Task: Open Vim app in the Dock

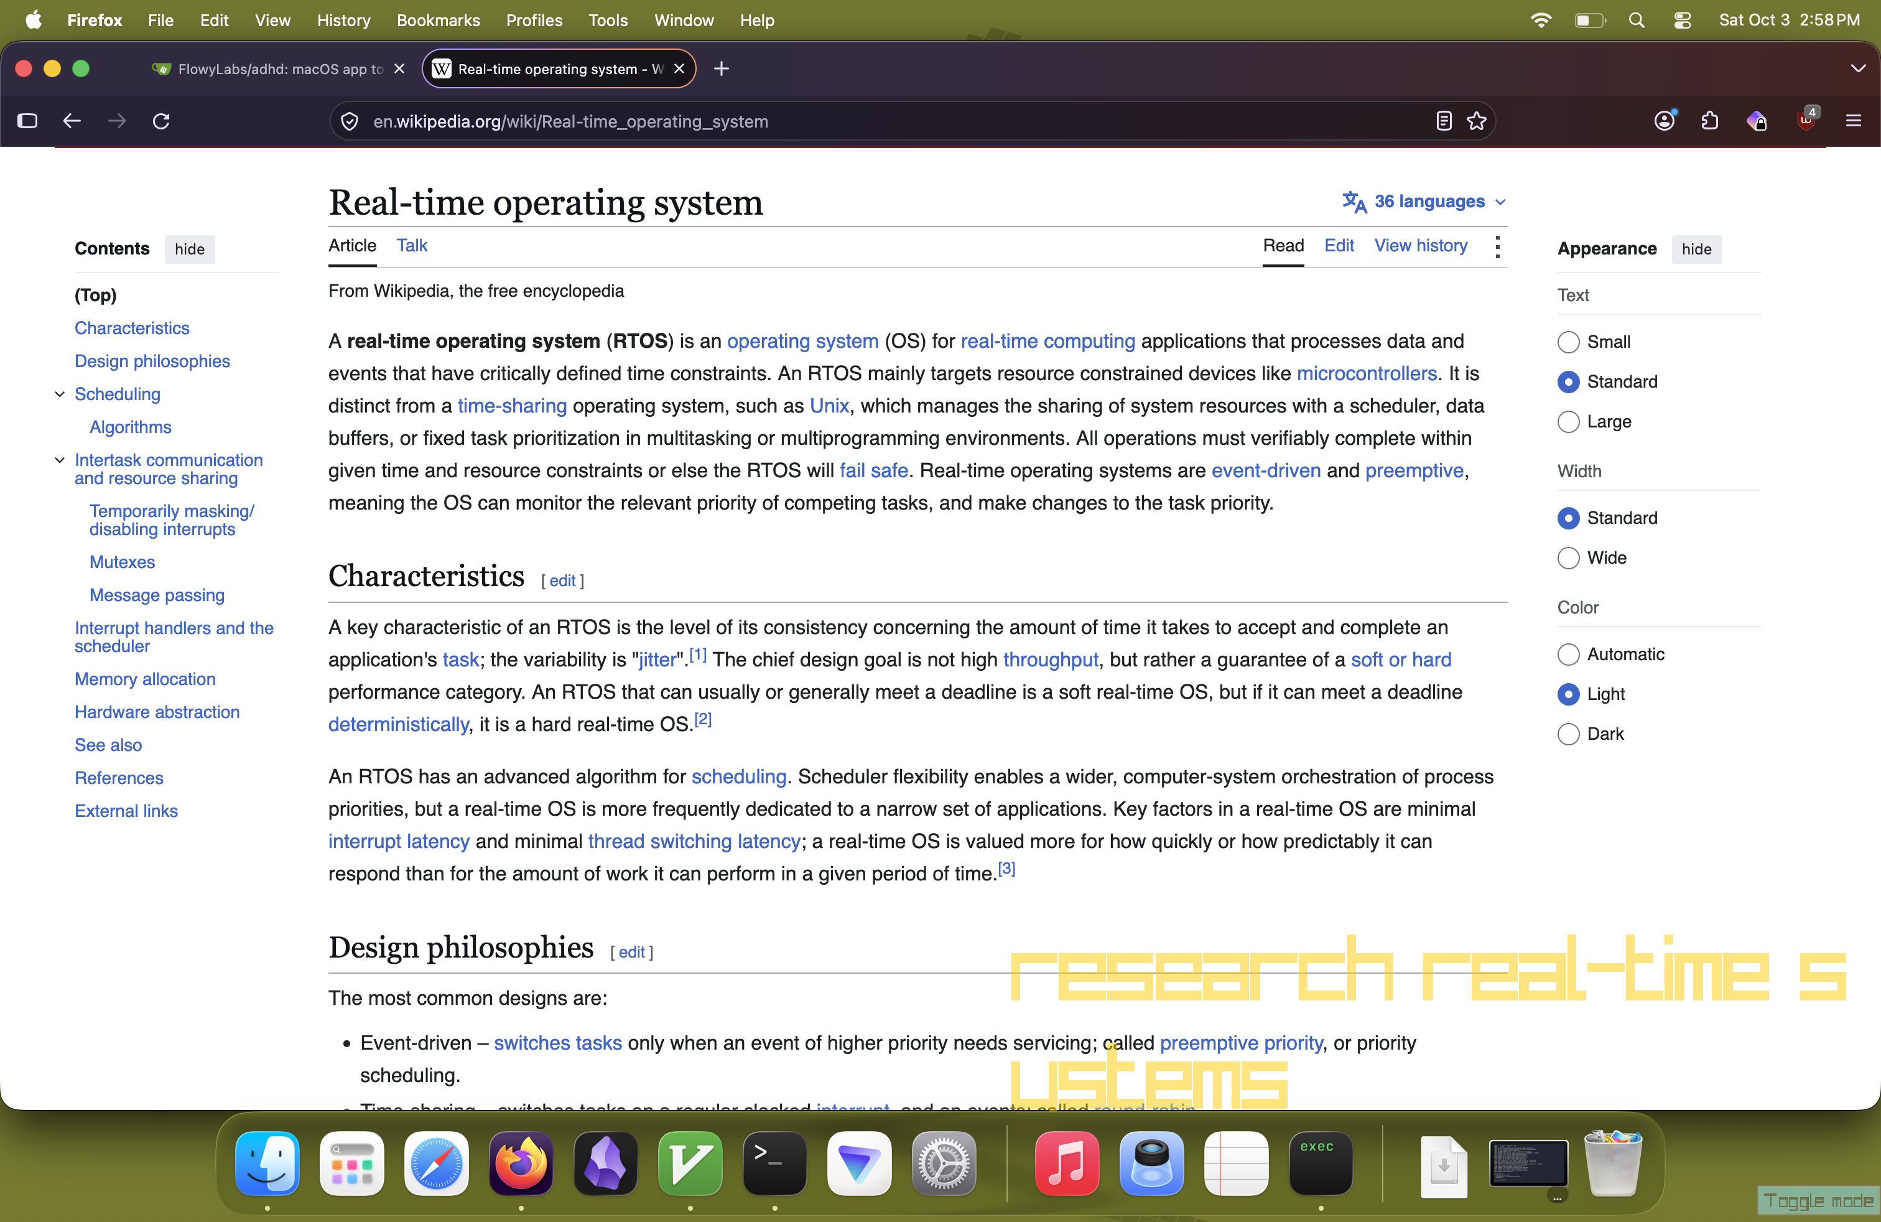Action: [690, 1163]
